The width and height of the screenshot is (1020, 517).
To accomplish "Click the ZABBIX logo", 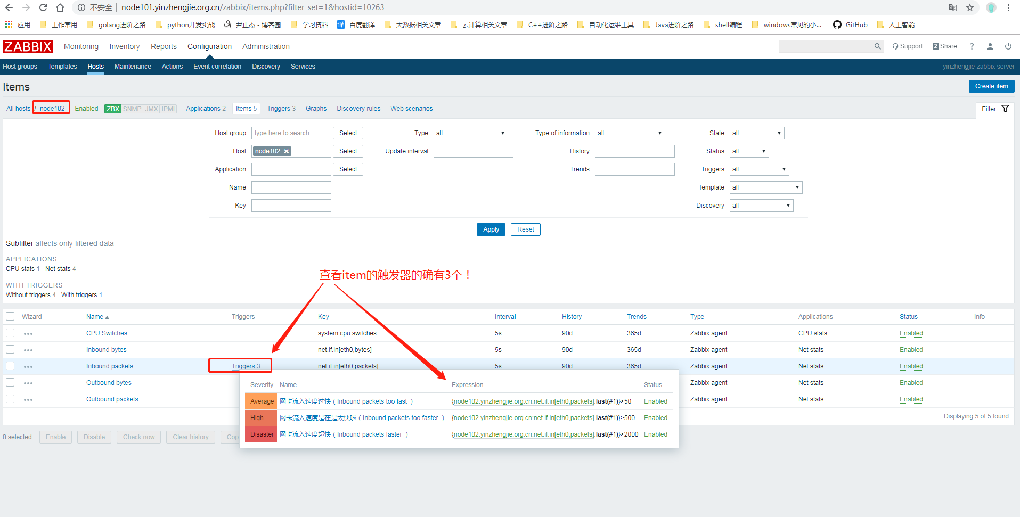I will (x=28, y=47).
